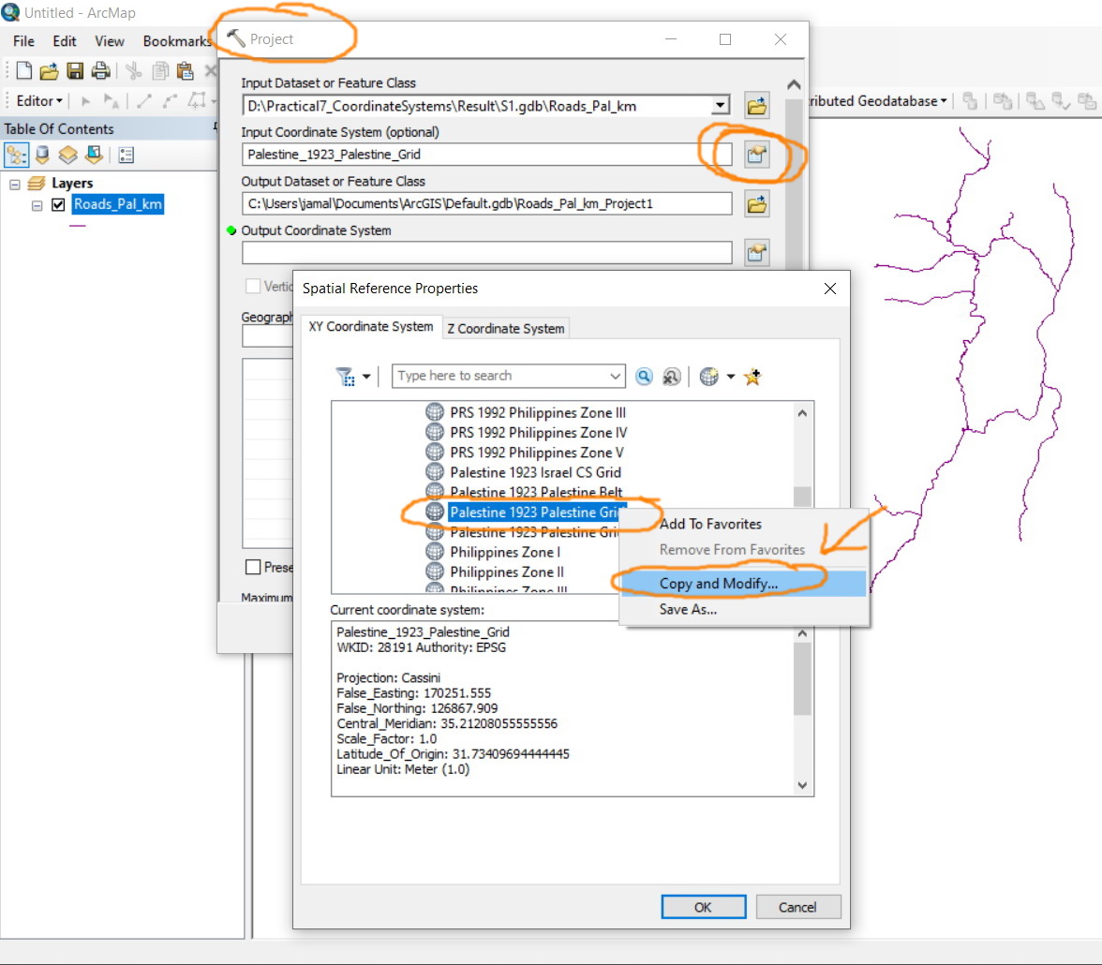Expand the Input Dataset dropdown arrow
The width and height of the screenshot is (1102, 965).
tap(720, 106)
